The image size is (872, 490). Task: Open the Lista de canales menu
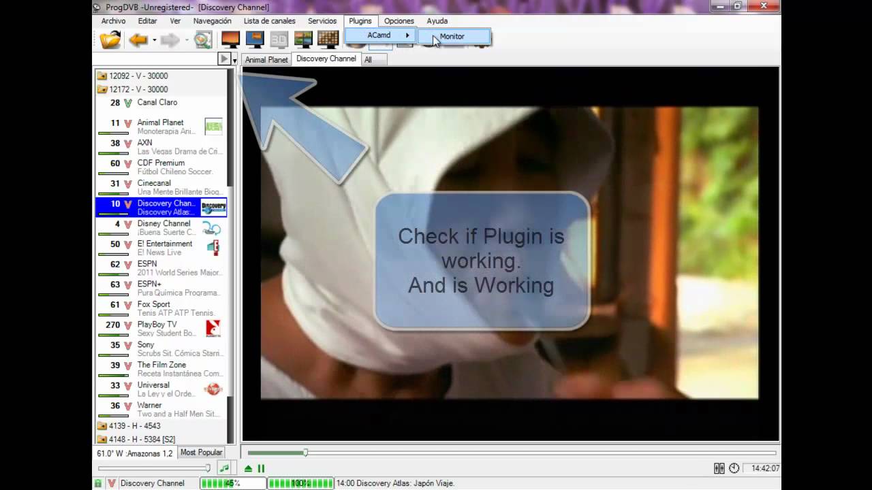click(x=270, y=21)
